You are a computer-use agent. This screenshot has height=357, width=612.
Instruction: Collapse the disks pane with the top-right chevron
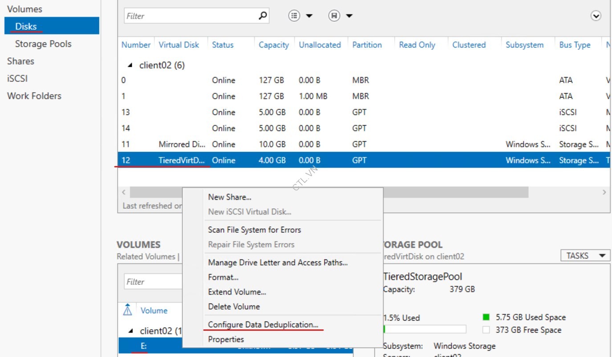596,16
